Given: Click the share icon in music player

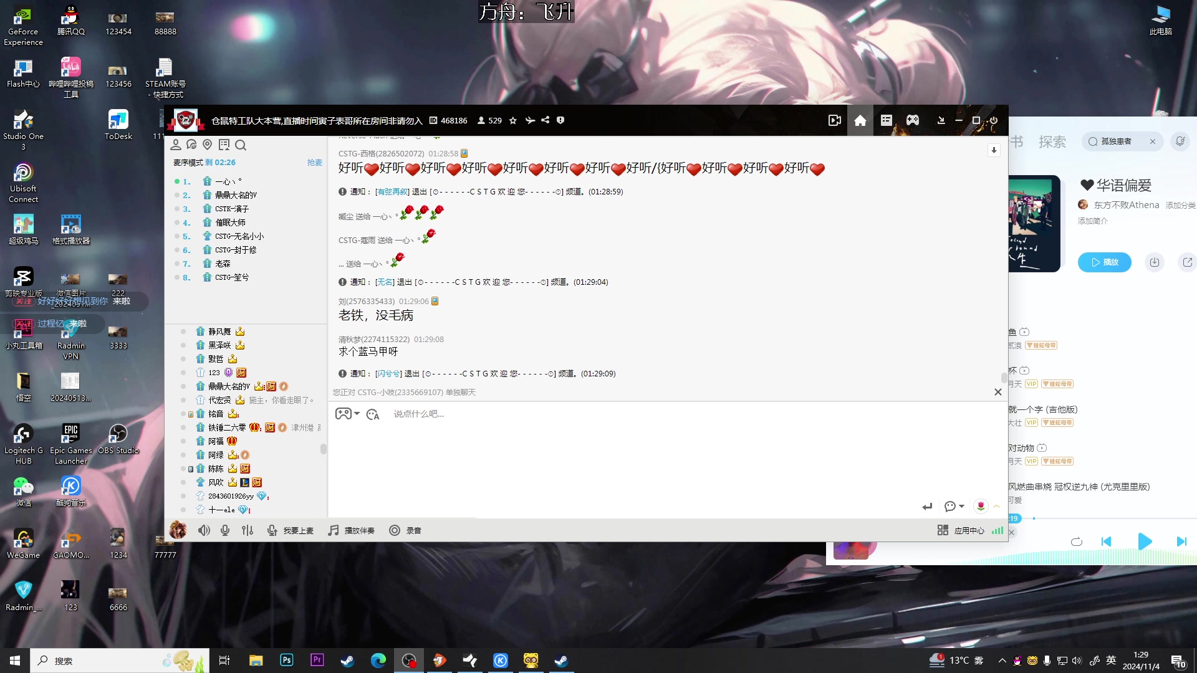Looking at the screenshot, I should pos(1188,262).
